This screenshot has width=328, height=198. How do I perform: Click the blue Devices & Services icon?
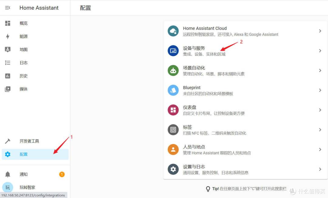(x=173, y=51)
